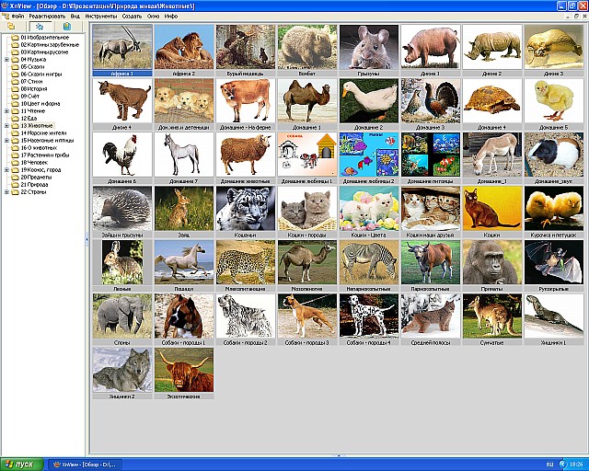Viewport: 589px width, 471px height.
Task: Select folder 16 О животных
Action: tap(39, 147)
